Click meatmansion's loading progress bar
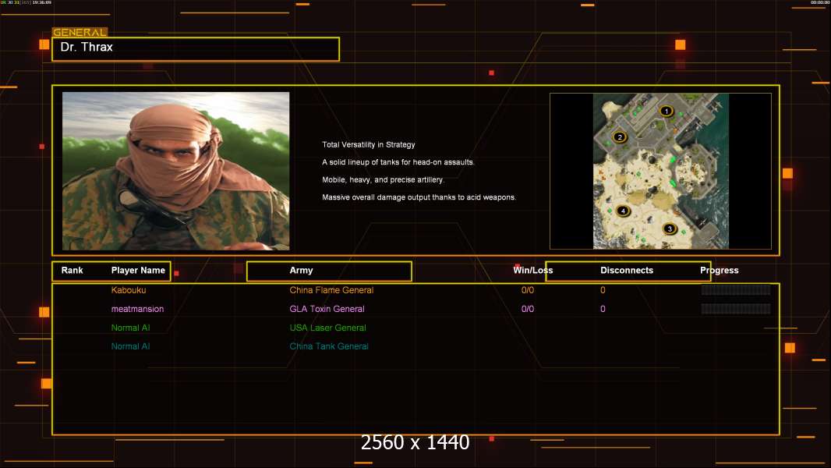 pos(735,309)
